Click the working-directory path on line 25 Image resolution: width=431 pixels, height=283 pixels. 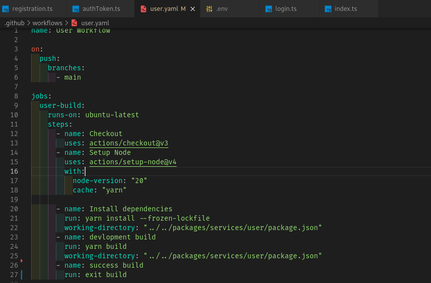233,256
